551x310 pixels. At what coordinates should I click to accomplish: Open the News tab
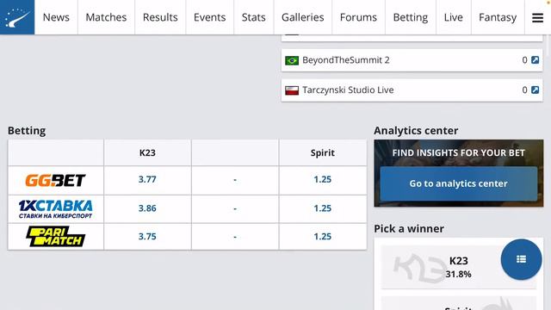56,17
